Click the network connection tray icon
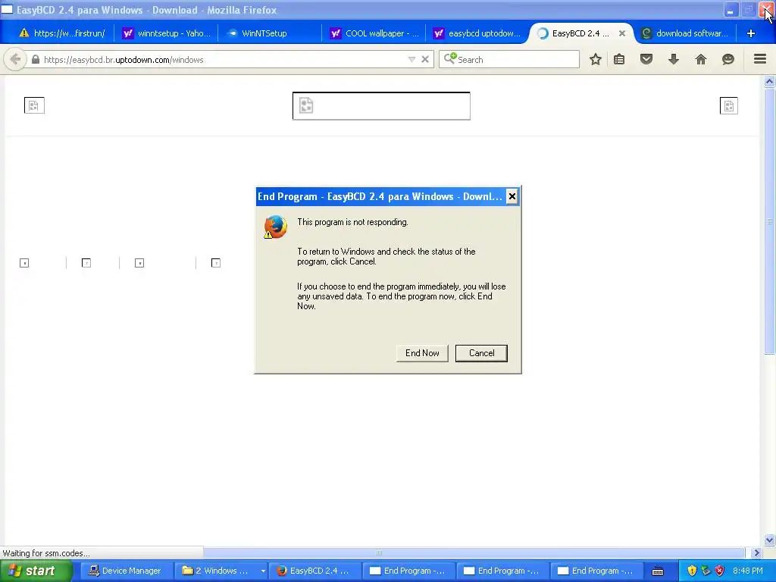 tap(706, 571)
